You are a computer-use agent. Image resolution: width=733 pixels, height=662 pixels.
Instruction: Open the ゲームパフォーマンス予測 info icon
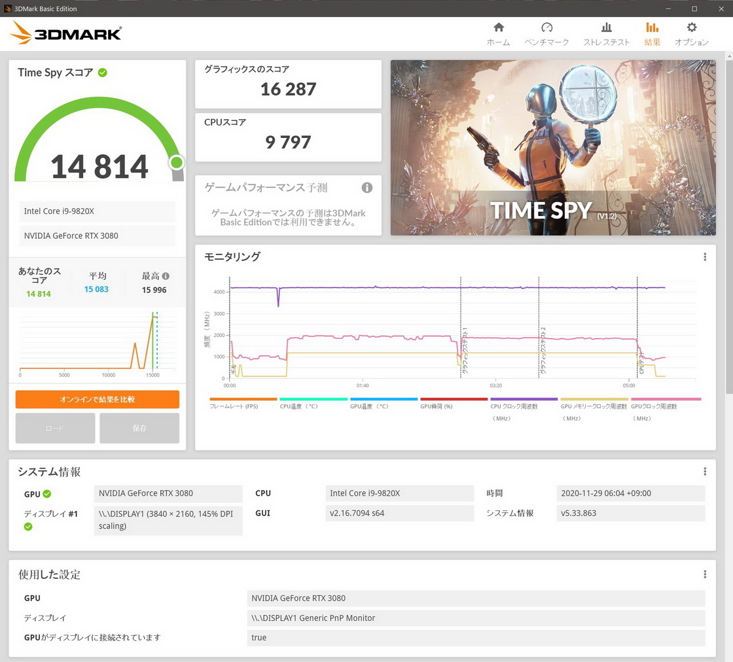tap(366, 188)
